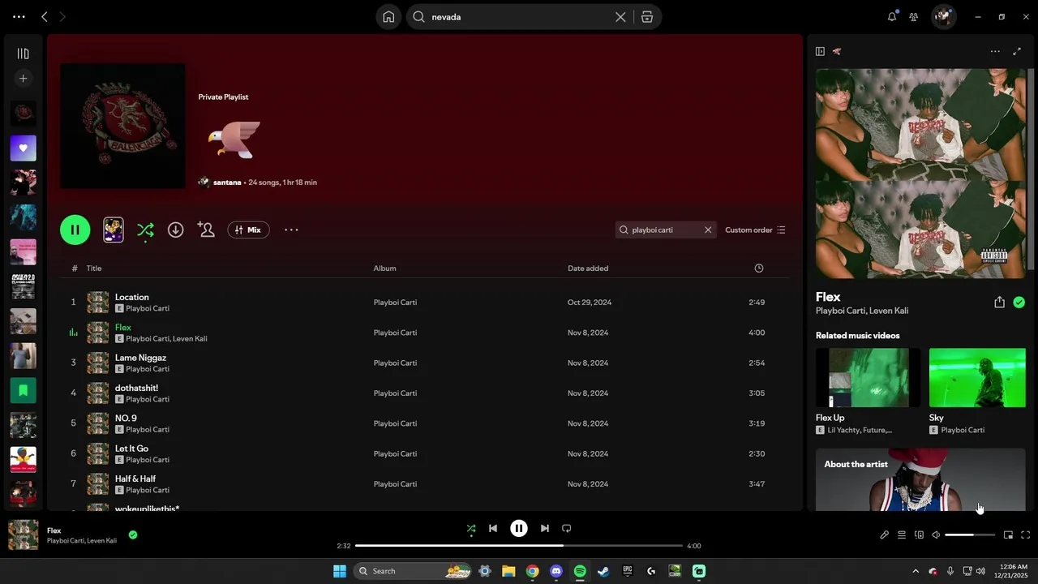Open the Browse icon in search bar

(x=647, y=17)
